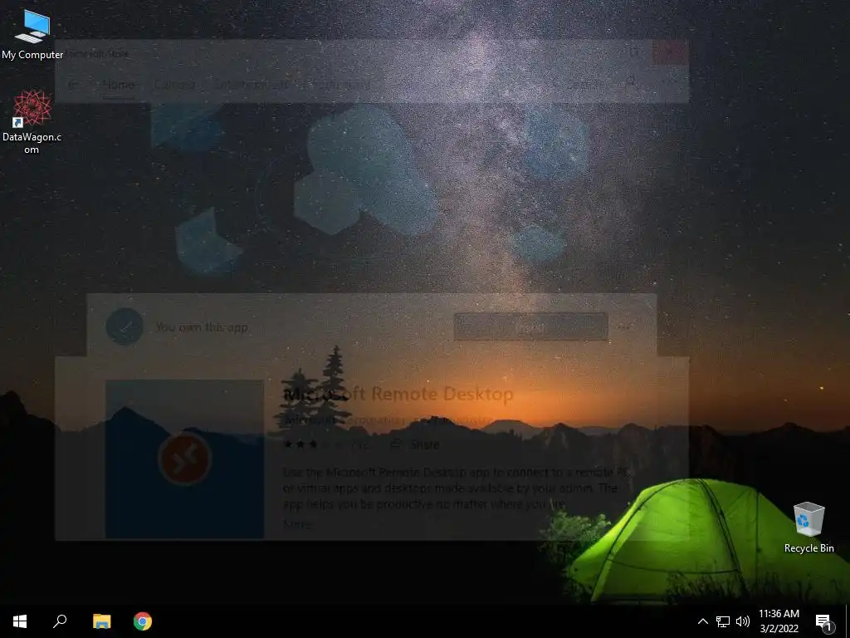Launch File Explorer from the taskbar

[x=101, y=621]
